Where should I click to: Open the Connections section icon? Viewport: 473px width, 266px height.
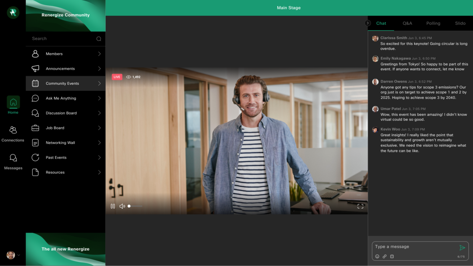(x=13, y=130)
